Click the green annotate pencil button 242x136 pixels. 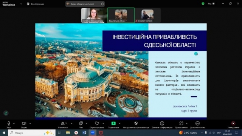(x=6, y=113)
